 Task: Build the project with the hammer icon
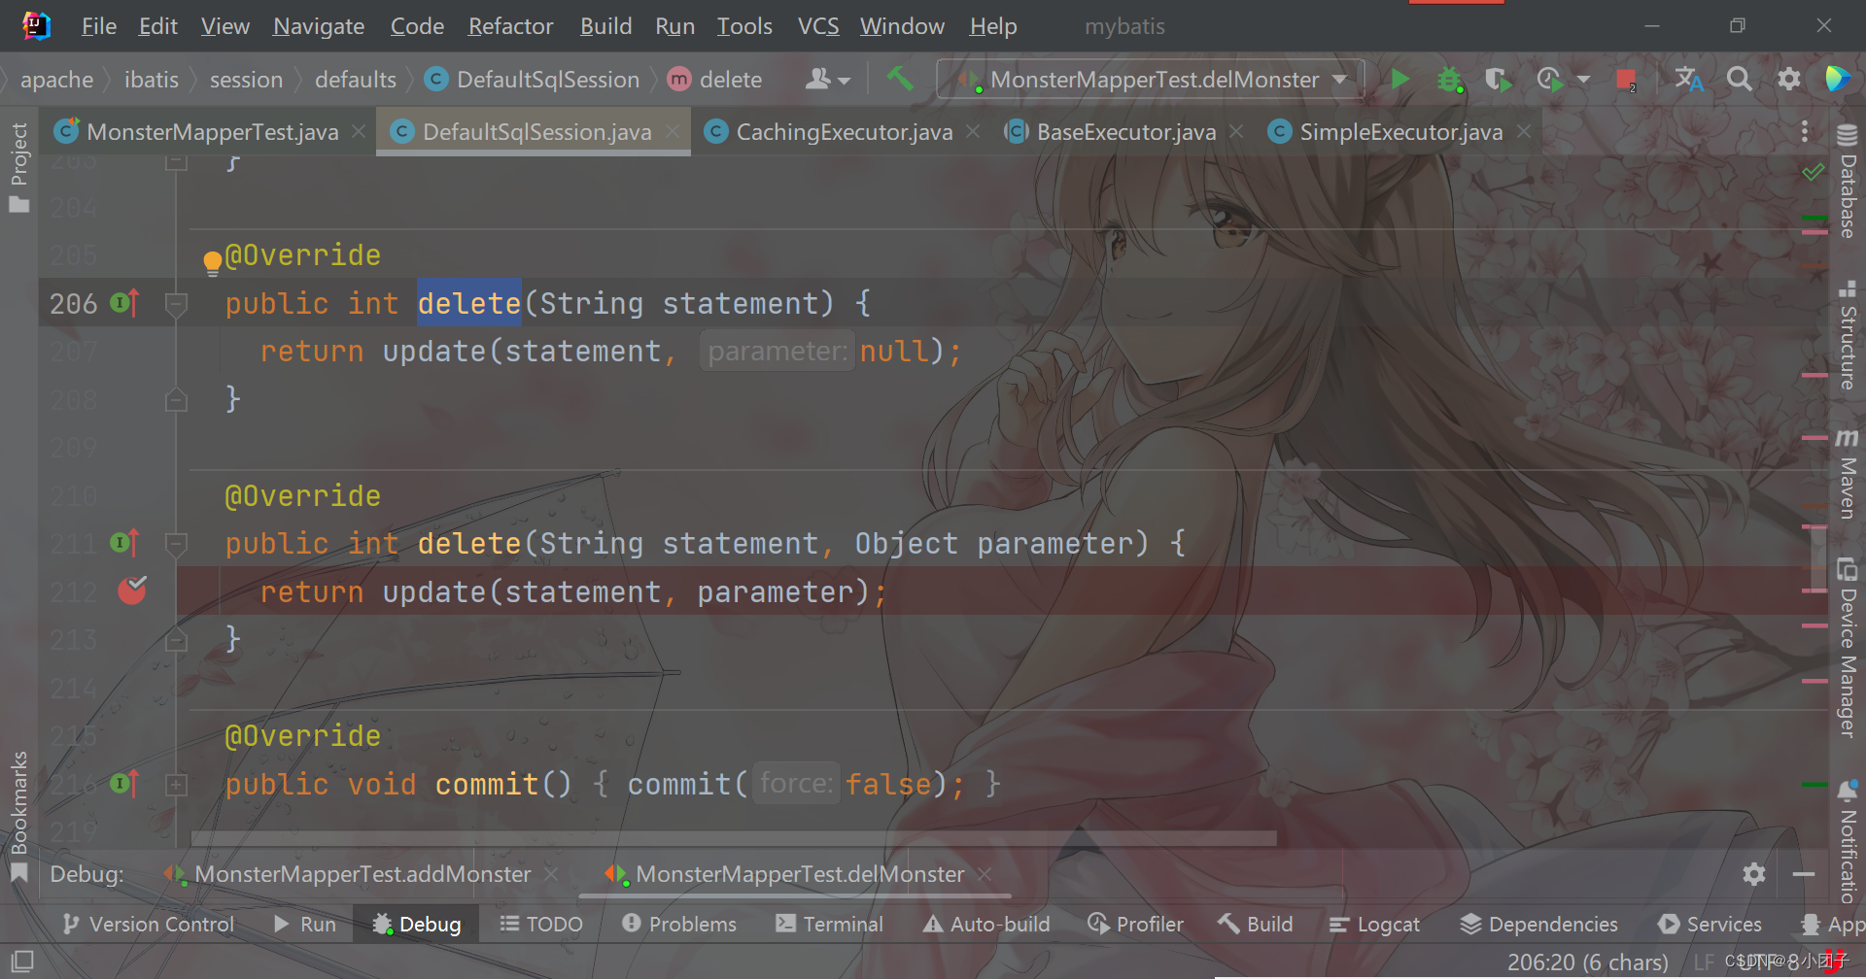point(900,79)
